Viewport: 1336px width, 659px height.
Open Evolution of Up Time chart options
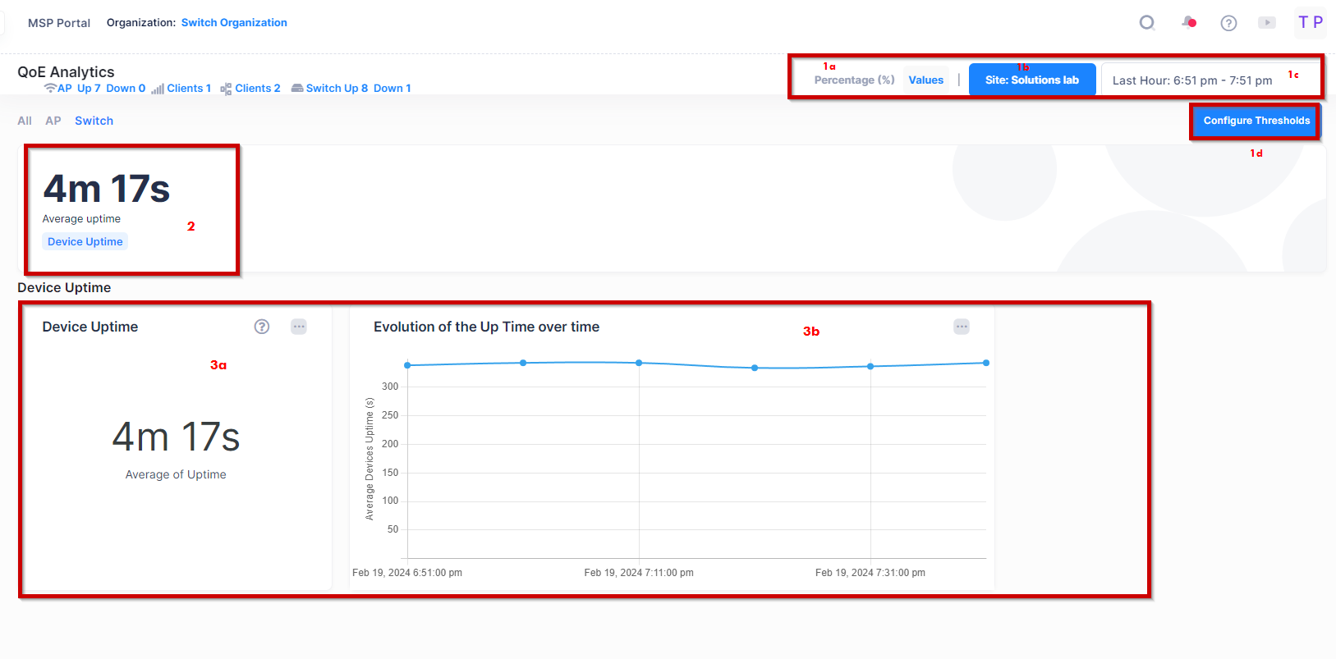962,327
